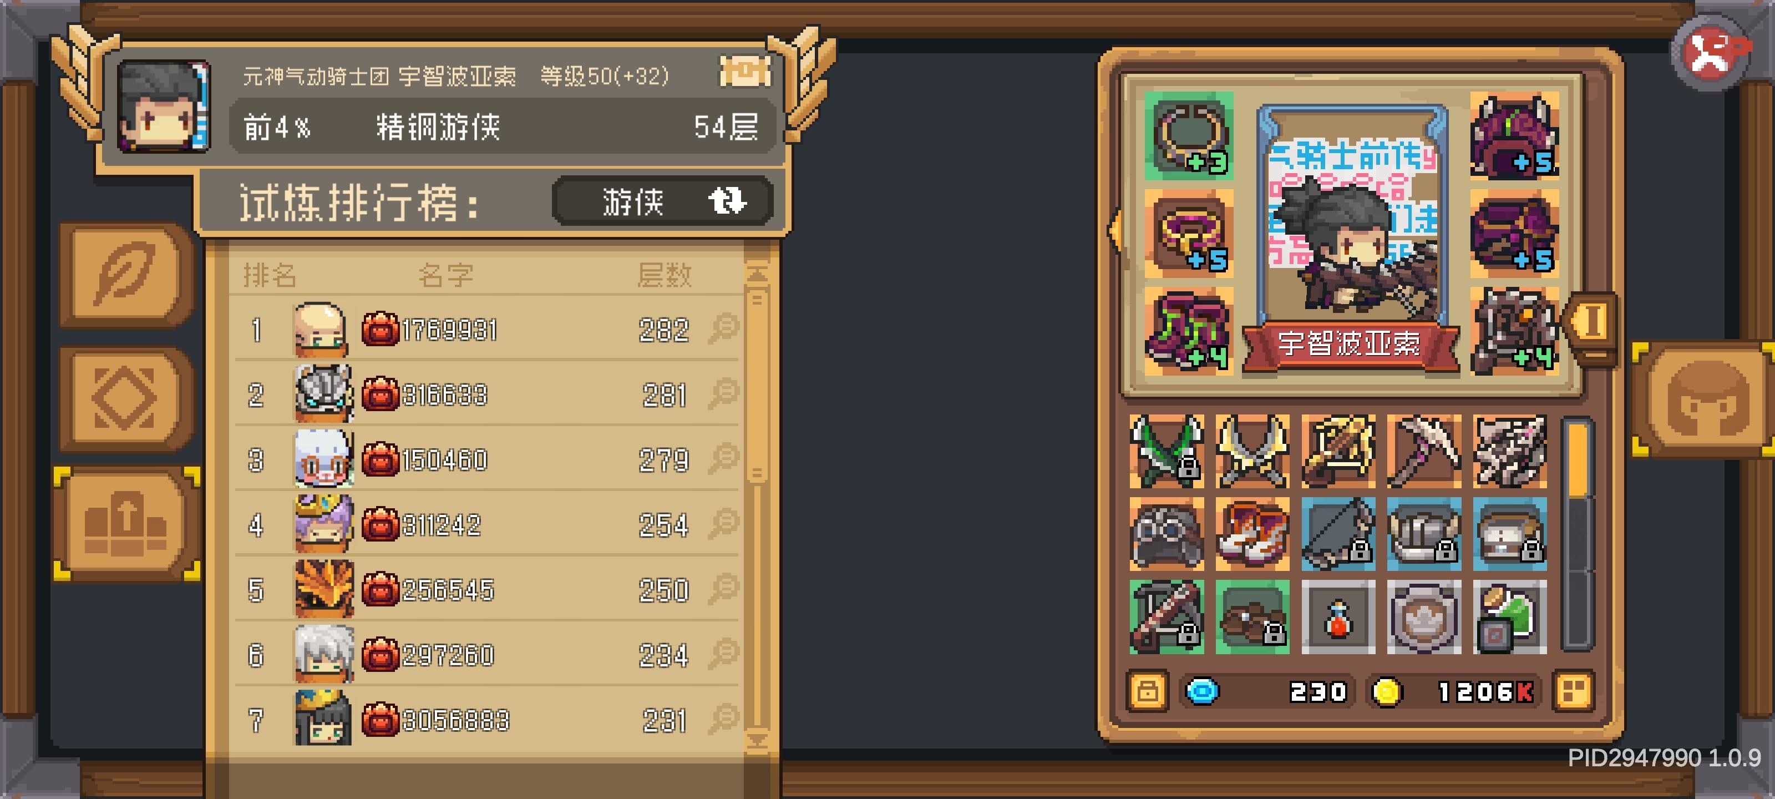
Task: Collapse the equipment panel left arrow
Action: click(x=1114, y=230)
